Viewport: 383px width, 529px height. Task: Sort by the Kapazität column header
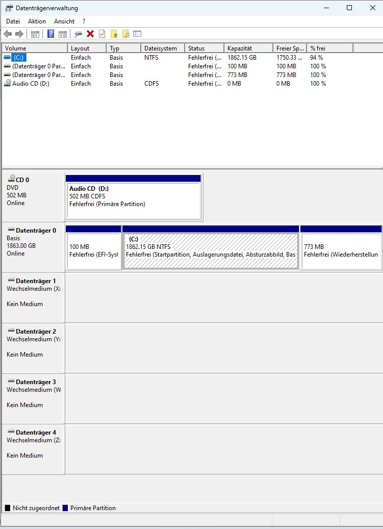coord(248,48)
